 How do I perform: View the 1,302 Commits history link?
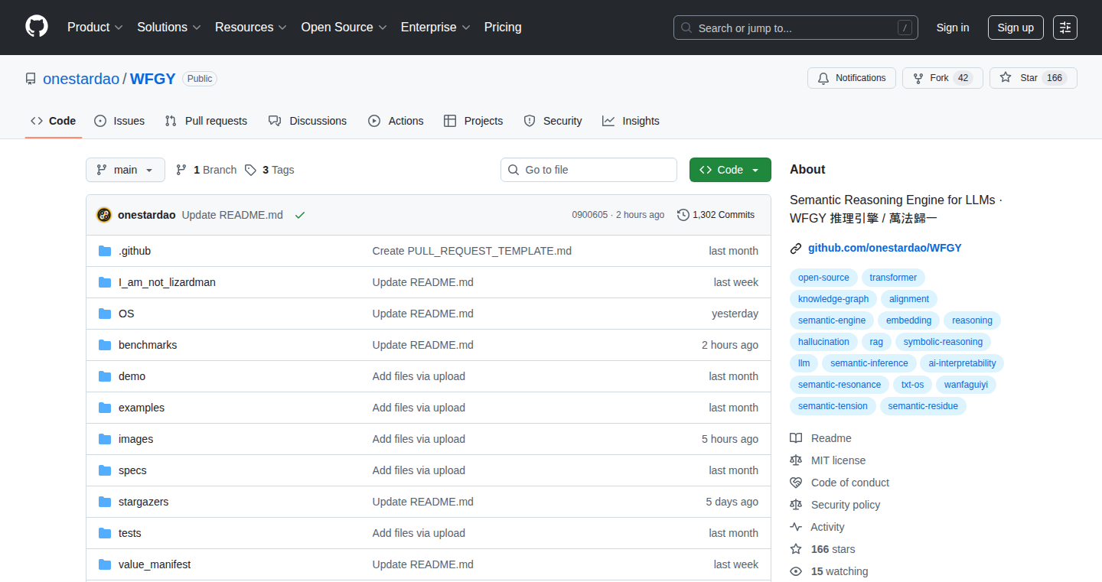click(716, 215)
